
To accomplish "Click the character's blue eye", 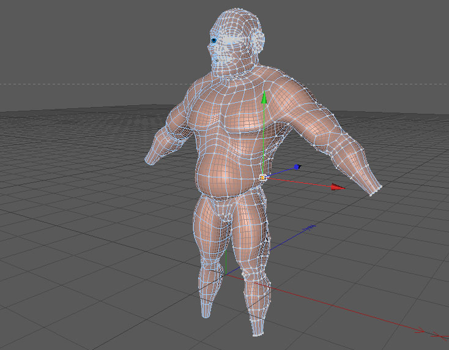I will point(214,40).
